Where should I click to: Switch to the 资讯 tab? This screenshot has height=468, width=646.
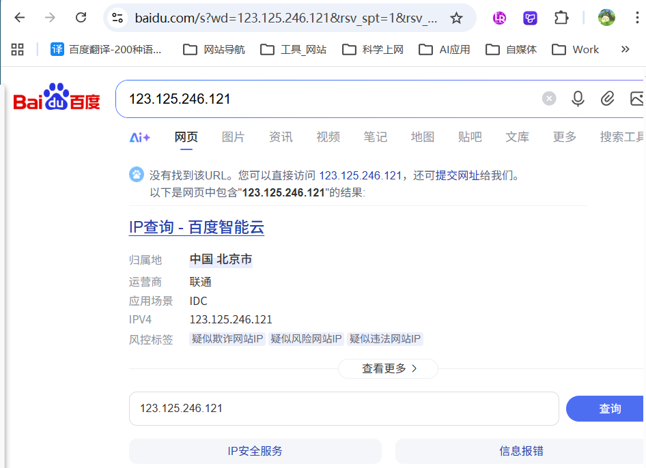(281, 137)
